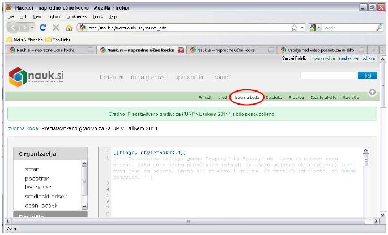This screenshot has height=235, width=388.
Task: Open the Bookmarks menu
Action: tap(76, 17)
